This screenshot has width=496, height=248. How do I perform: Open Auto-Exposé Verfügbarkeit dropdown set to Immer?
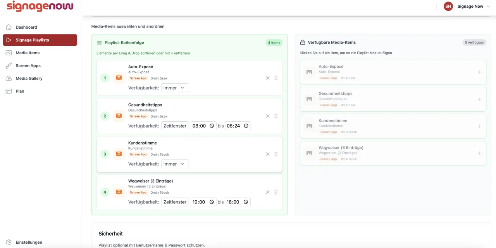pyautogui.click(x=175, y=88)
